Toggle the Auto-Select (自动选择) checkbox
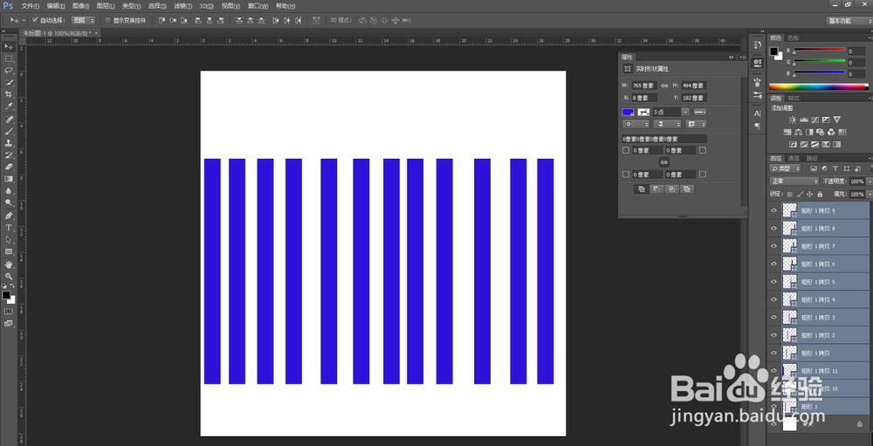The width and height of the screenshot is (873, 446). pyautogui.click(x=35, y=20)
